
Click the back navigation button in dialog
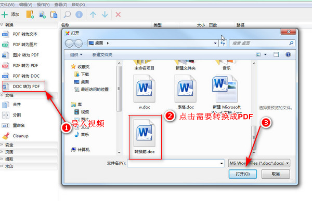[69, 43]
